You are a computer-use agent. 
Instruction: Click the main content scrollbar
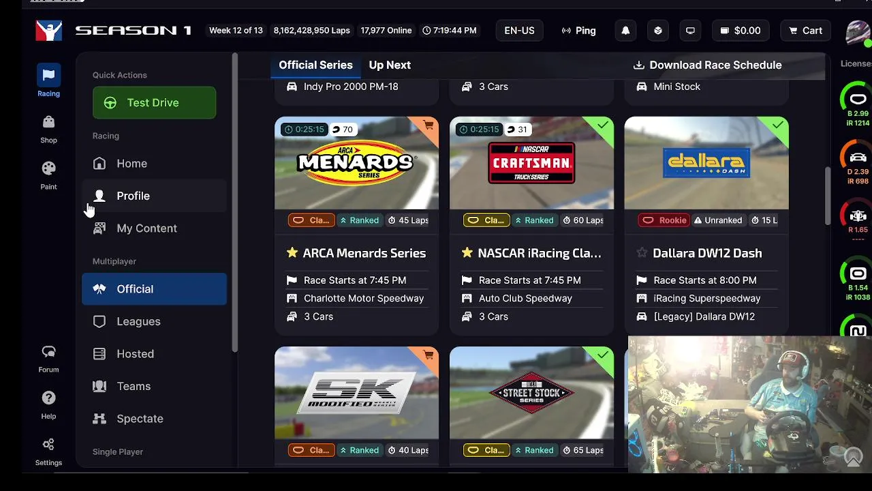828,196
